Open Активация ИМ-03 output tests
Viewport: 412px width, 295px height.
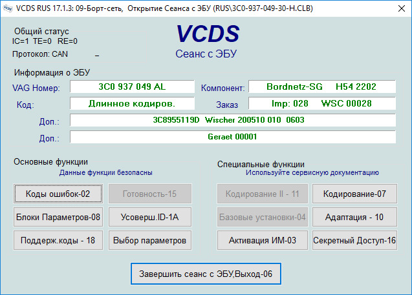pos(262,240)
